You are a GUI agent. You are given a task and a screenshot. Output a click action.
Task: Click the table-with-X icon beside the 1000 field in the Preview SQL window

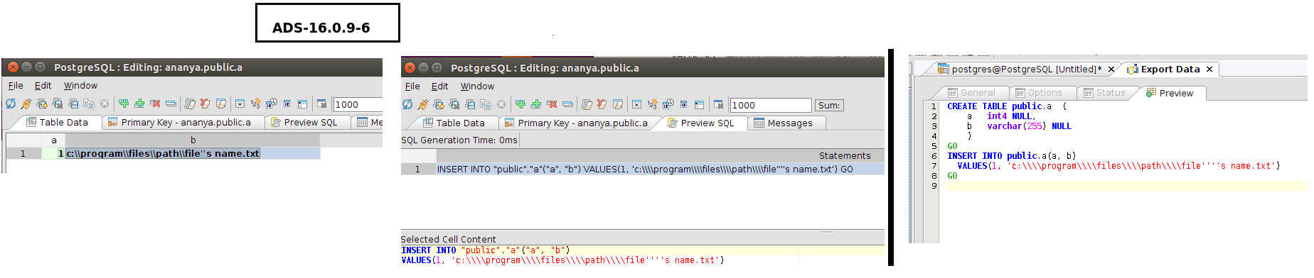coord(718,104)
